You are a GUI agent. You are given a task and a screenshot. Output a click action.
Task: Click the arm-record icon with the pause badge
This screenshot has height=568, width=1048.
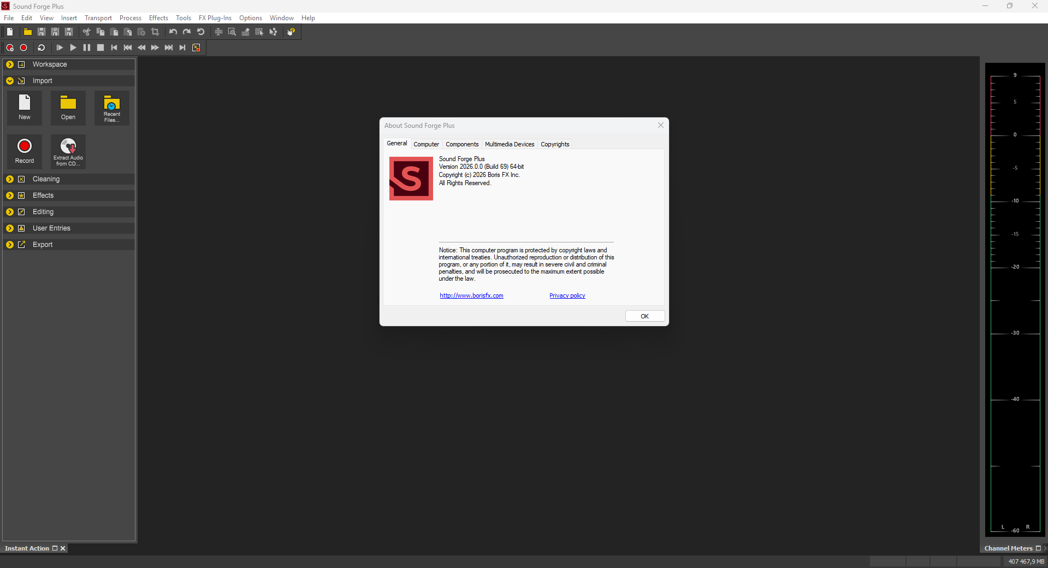click(10, 48)
